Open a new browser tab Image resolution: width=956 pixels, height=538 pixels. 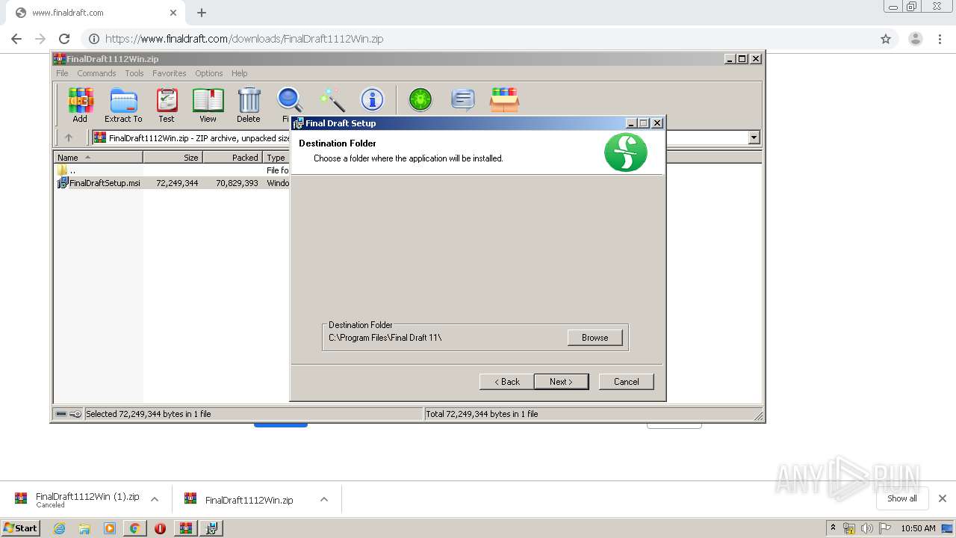(202, 13)
